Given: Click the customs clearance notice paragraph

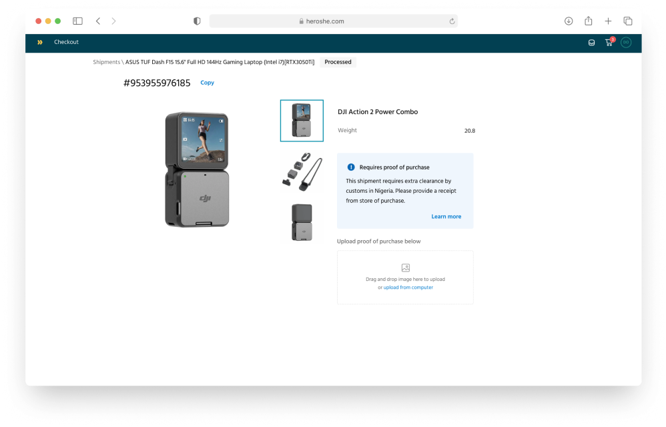Looking at the screenshot, I should click(x=401, y=191).
